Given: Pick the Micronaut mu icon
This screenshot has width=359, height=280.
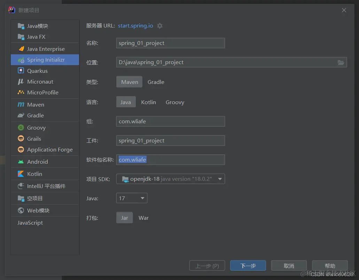Looking at the screenshot, I should pos(21,82).
